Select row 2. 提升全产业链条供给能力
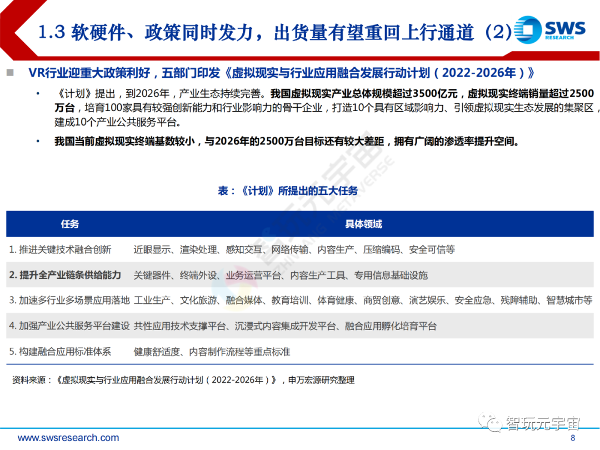Image resolution: width=600 pixels, height=450 pixels. tap(299, 275)
